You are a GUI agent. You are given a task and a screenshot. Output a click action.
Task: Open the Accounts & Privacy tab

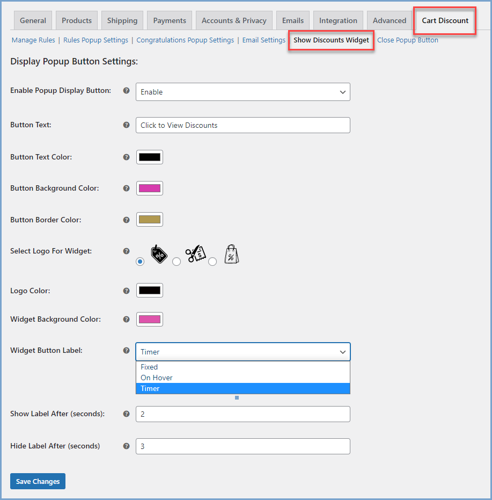[x=234, y=21]
